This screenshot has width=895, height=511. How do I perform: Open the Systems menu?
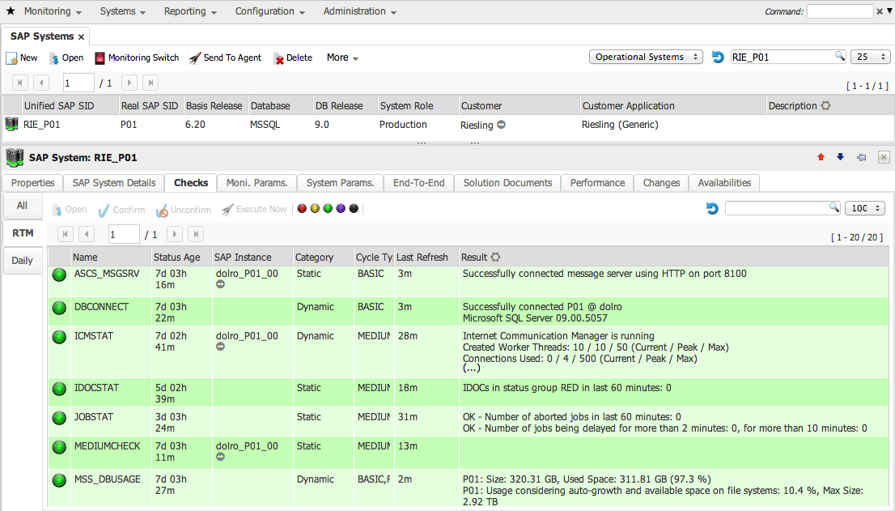click(122, 11)
